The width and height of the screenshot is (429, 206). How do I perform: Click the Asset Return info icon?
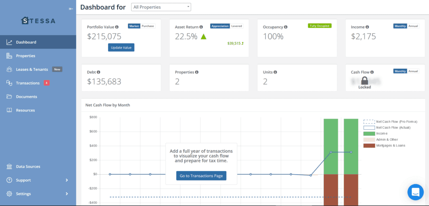click(201, 27)
